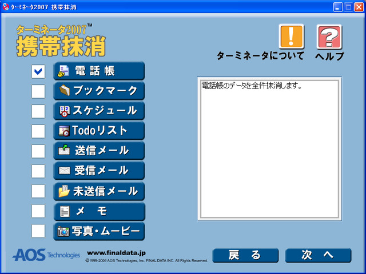This screenshot has width=366, height=274.
Task: Click the notepad icon on メモ
Action: pyautogui.click(x=65, y=212)
